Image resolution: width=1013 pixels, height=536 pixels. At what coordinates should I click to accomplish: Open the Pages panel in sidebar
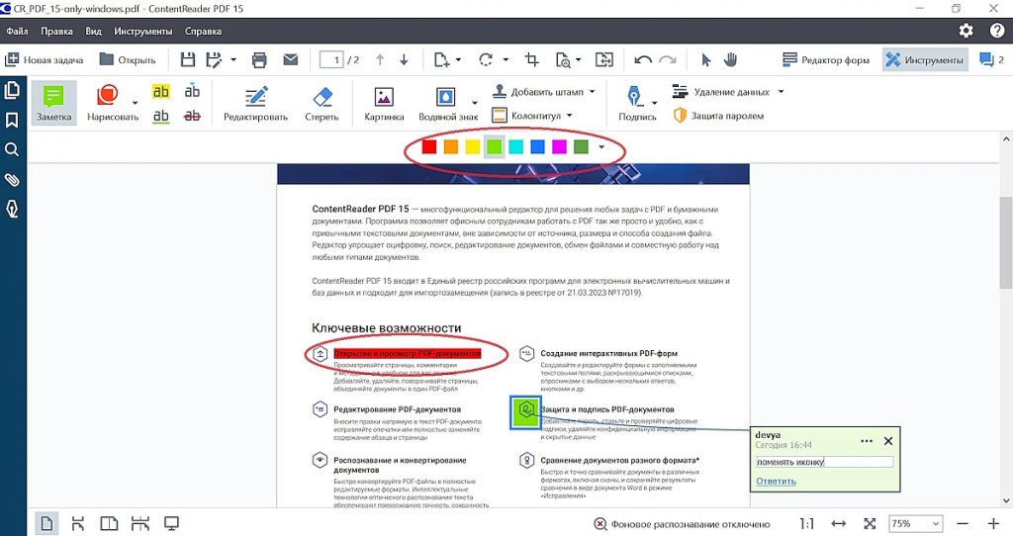(12, 90)
